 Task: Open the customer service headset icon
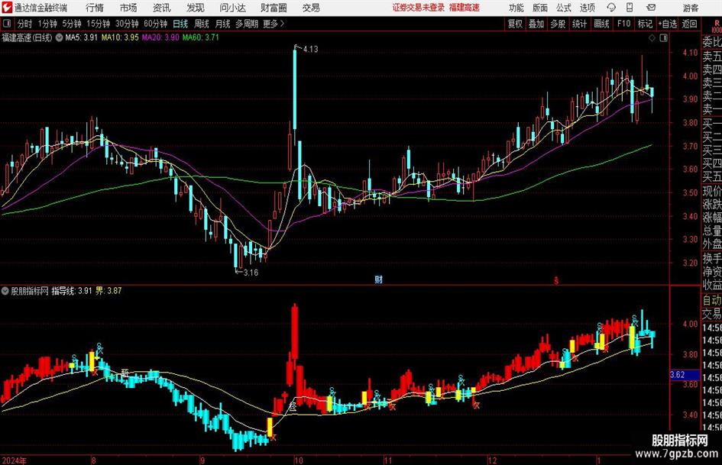[611, 8]
